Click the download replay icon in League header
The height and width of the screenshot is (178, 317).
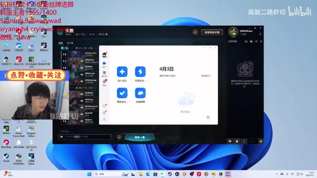[195, 32]
